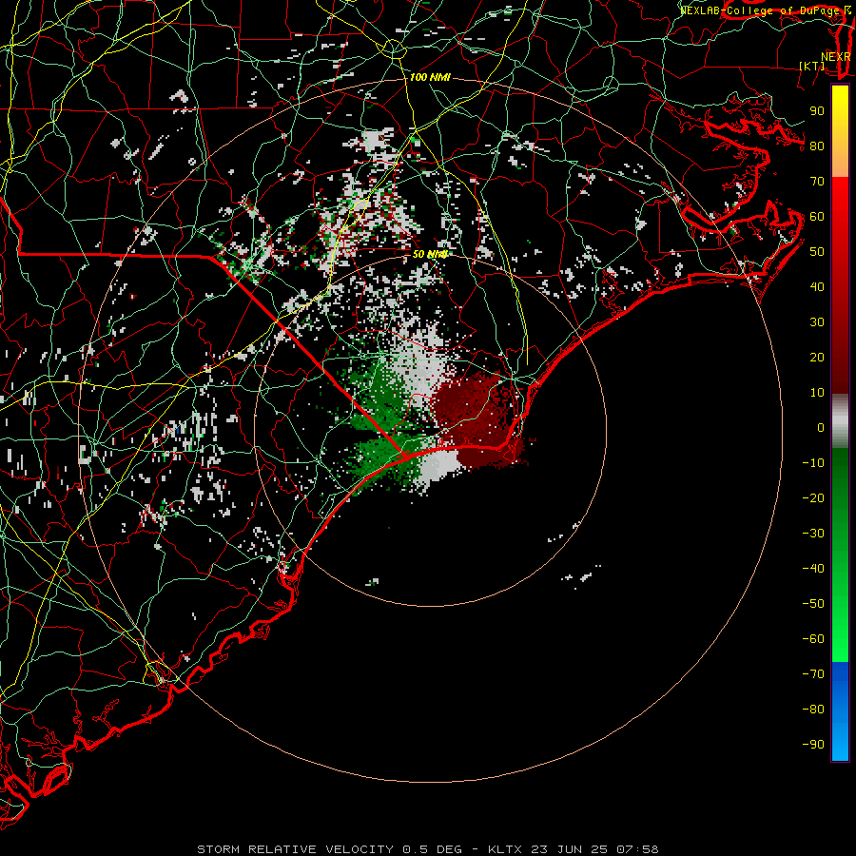856x856 pixels.
Task: Click the "50 NMI" range ring label
Action: click(x=430, y=254)
